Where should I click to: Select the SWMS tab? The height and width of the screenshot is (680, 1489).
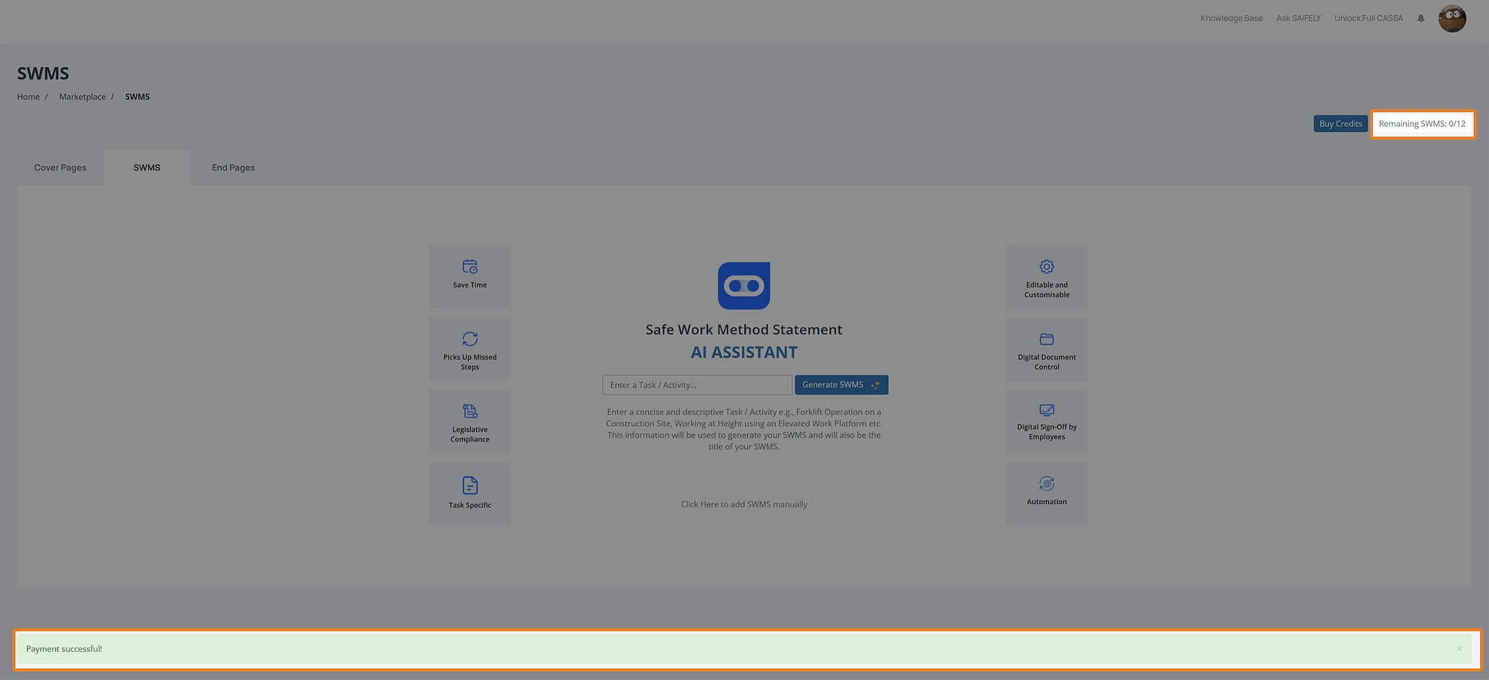pos(147,168)
